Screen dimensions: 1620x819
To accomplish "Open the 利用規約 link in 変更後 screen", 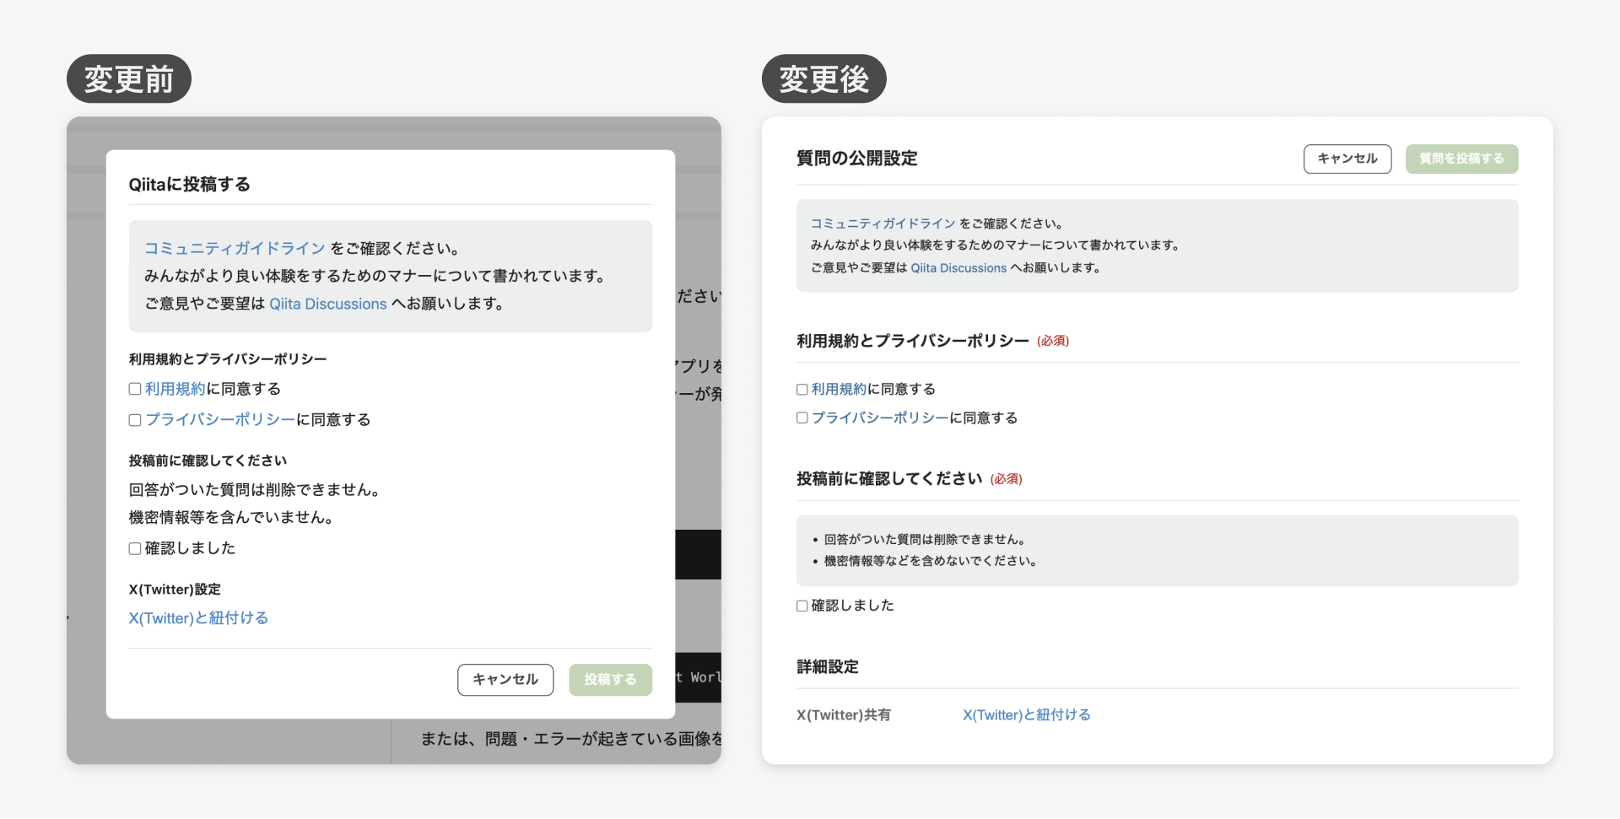I will (x=838, y=388).
